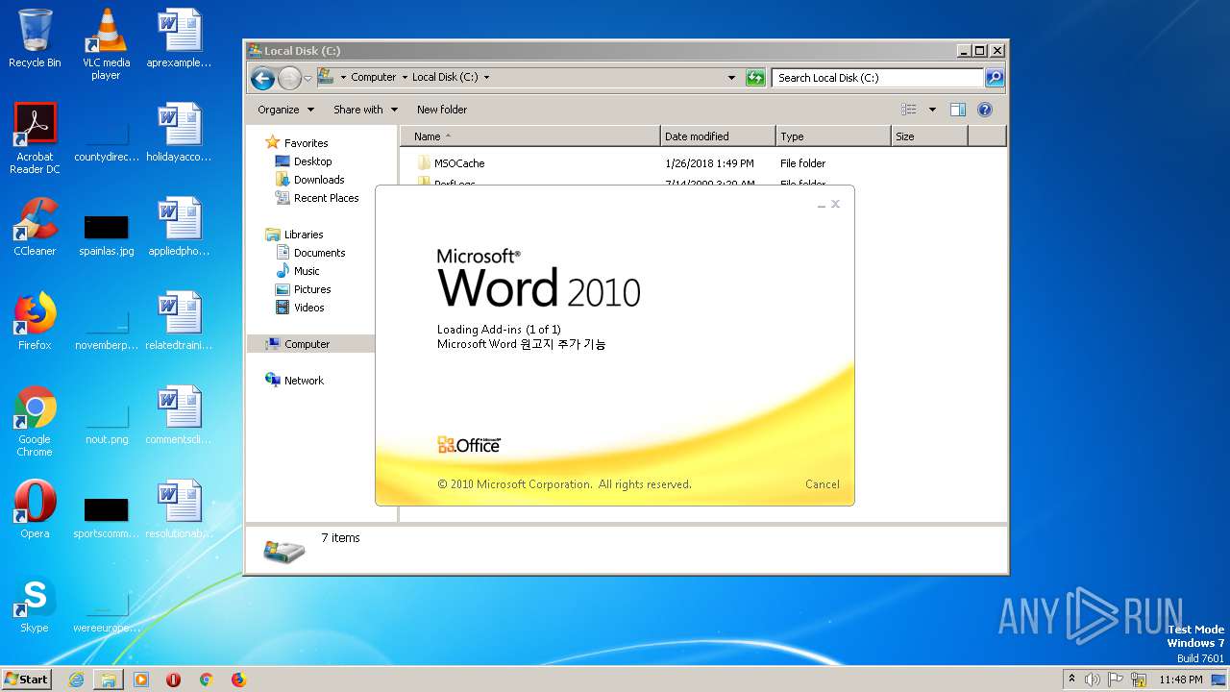Open the Share with dropdown
Screen dimensions: 1230x692
[x=365, y=110]
